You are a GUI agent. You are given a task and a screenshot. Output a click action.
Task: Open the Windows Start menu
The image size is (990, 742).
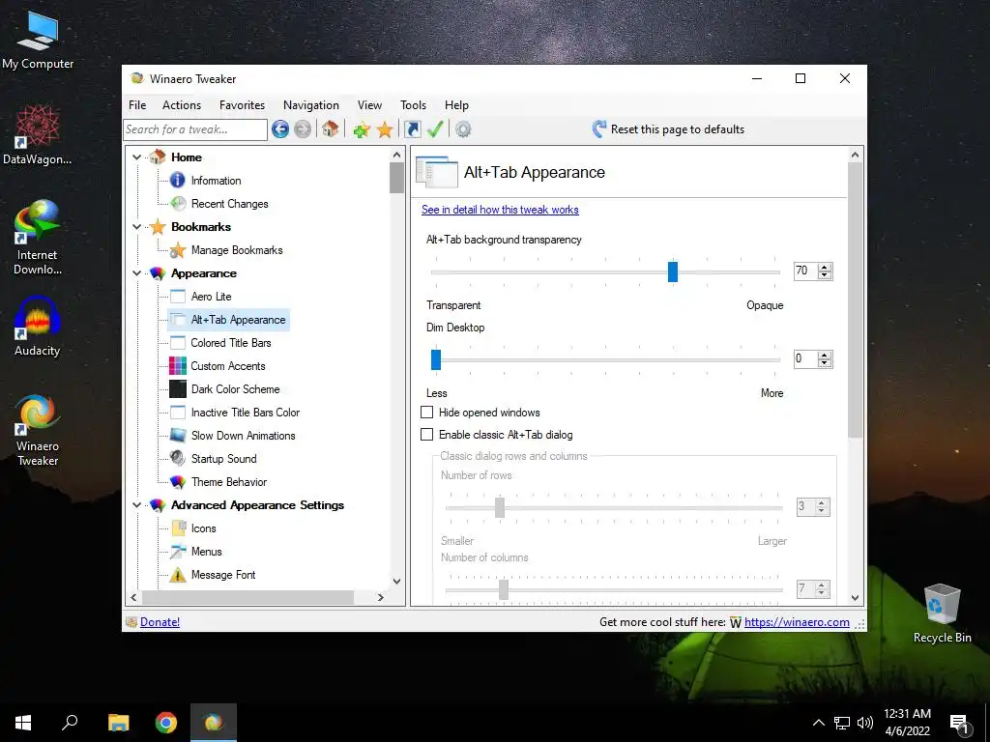click(x=23, y=723)
